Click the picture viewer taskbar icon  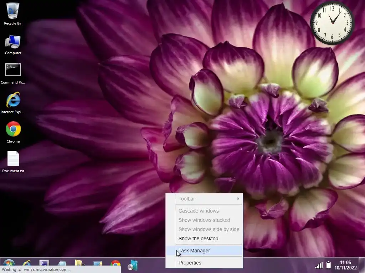(x=97, y=263)
